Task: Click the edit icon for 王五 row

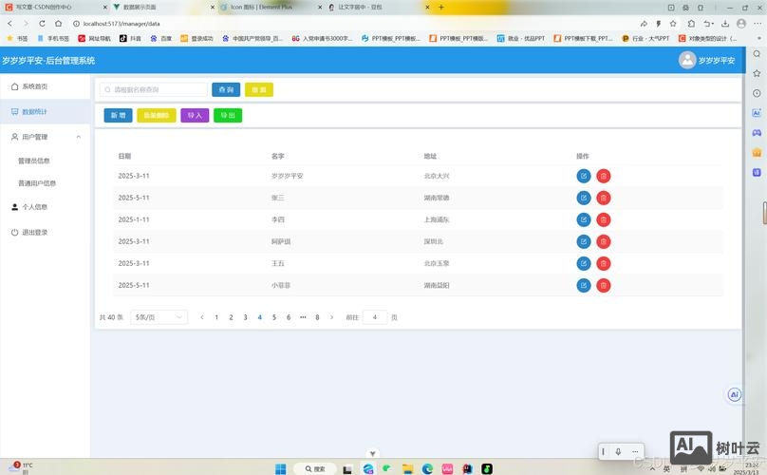Action: [583, 263]
